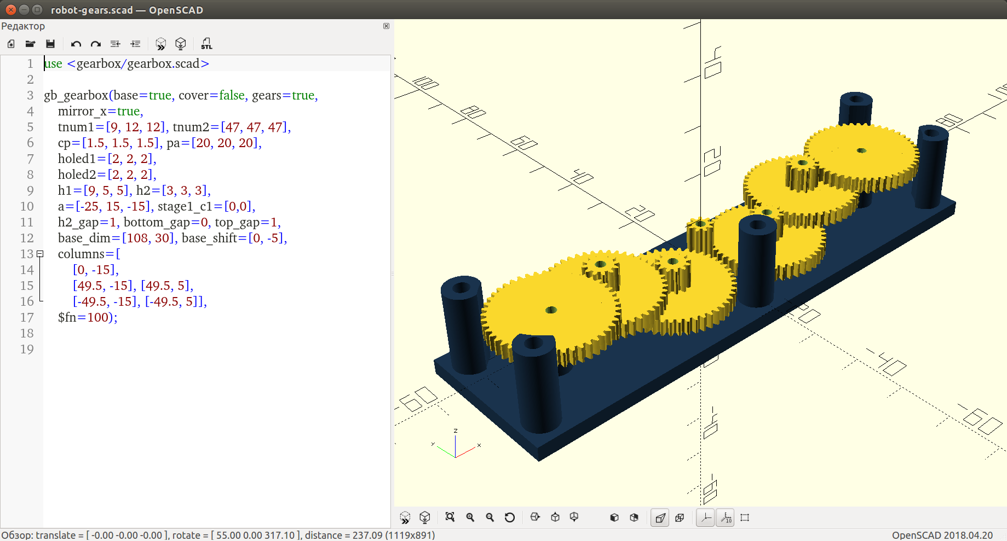Click the h1=[9, 5, 5] line
This screenshot has height=541, width=1007.
click(x=134, y=190)
